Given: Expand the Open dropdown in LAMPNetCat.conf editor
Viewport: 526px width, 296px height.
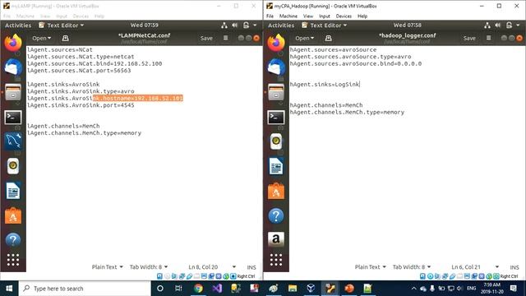Looking at the screenshot, I should pos(42,39).
